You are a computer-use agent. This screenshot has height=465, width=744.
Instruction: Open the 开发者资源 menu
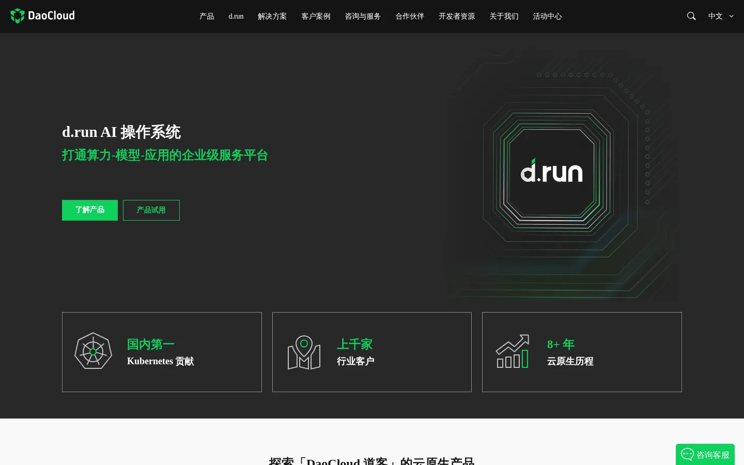pyautogui.click(x=457, y=16)
